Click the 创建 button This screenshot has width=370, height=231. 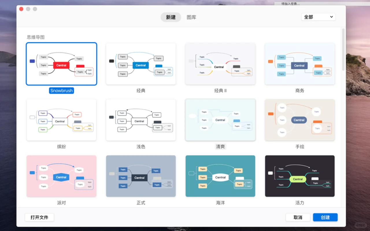pyautogui.click(x=325, y=217)
